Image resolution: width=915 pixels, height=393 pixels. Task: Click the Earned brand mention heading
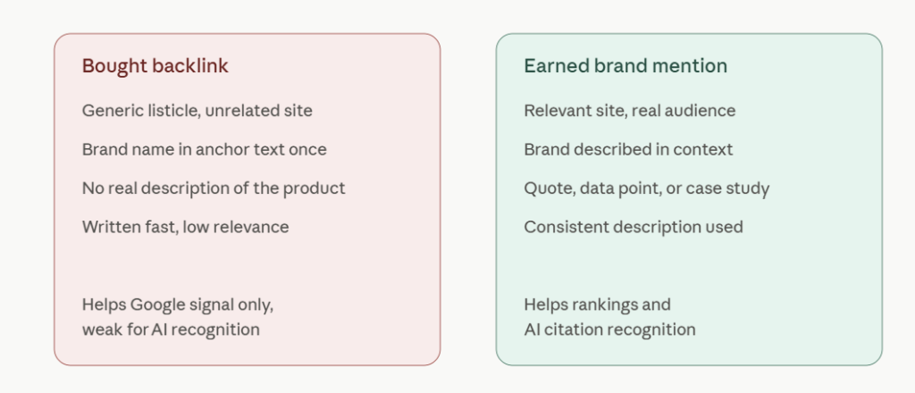click(625, 66)
